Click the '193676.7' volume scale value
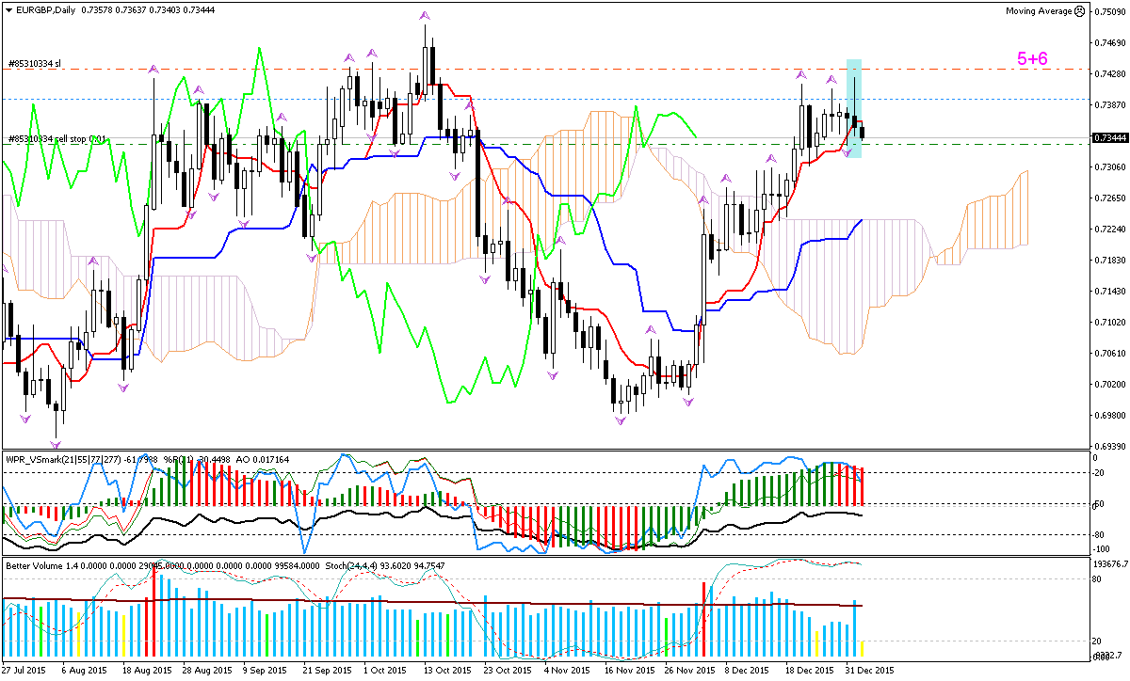The width and height of the screenshot is (1130, 681). [1110, 564]
